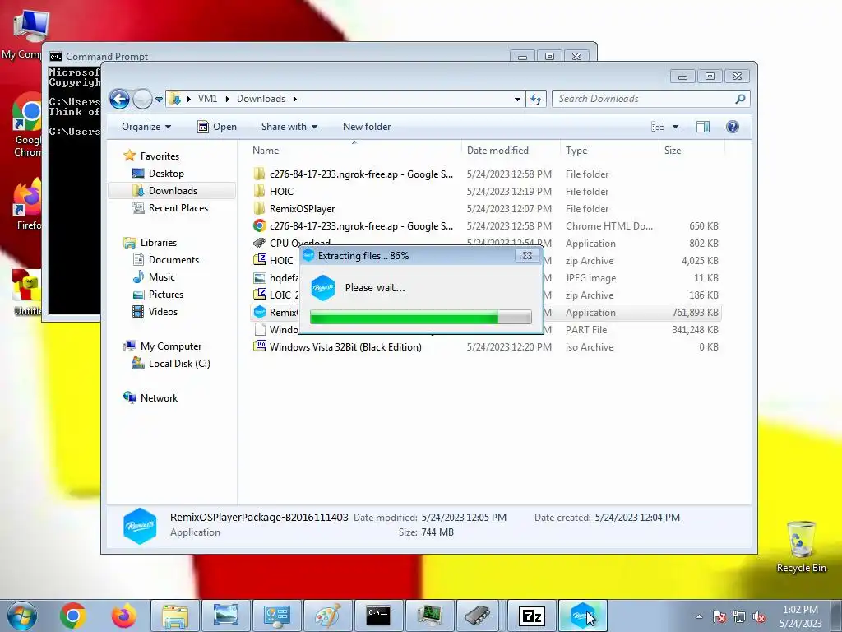Open Recycle Bin on the desktop

(801, 547)
